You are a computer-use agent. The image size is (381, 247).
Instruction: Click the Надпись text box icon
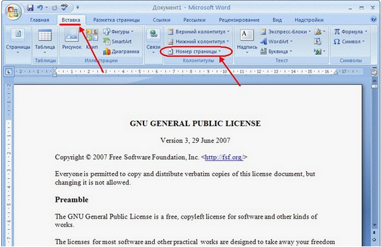point(247,41)
